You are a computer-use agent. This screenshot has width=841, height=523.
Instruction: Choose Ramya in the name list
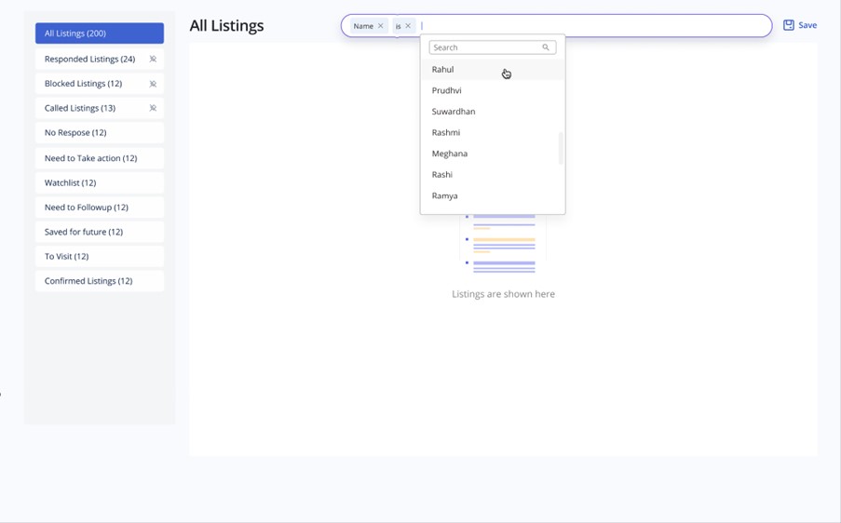click(445, 195)
